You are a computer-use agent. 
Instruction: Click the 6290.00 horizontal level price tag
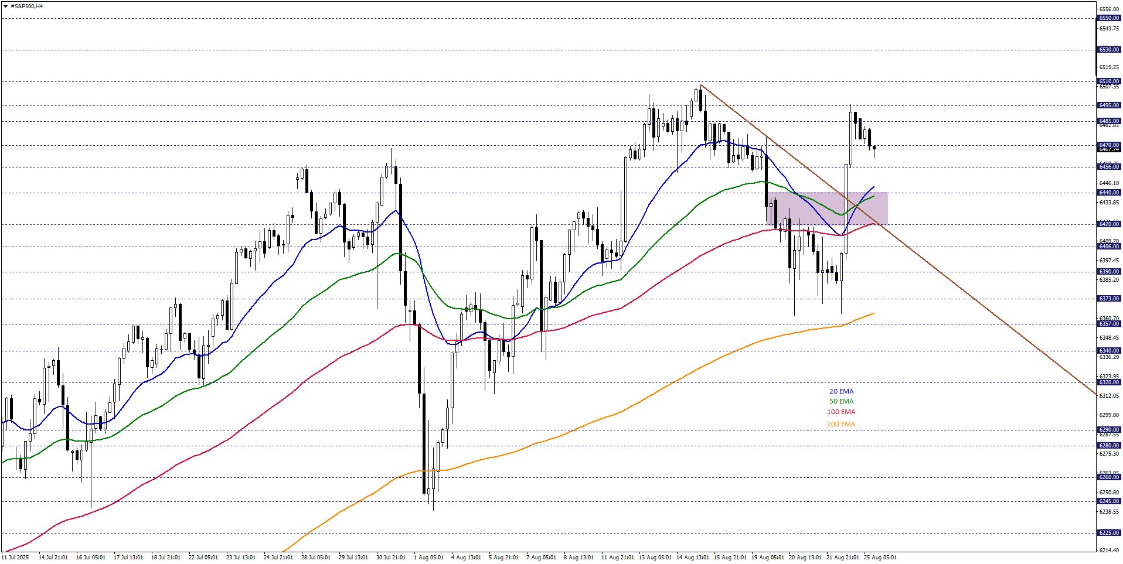pos(1109,430)
